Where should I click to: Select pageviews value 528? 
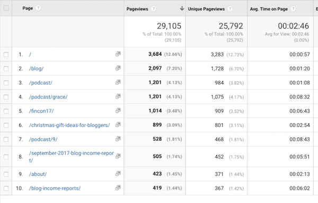click(x=157, y=139)
